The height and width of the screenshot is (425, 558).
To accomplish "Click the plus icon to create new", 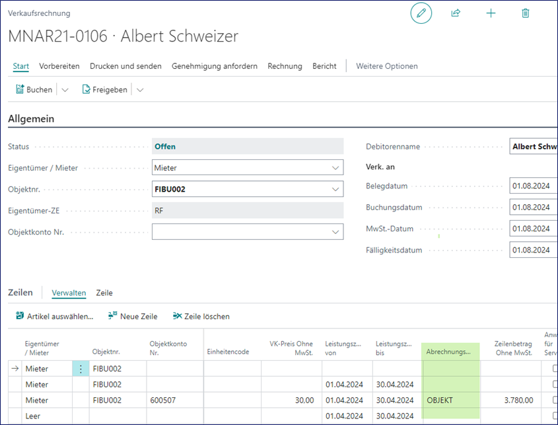I will [491, 13].
